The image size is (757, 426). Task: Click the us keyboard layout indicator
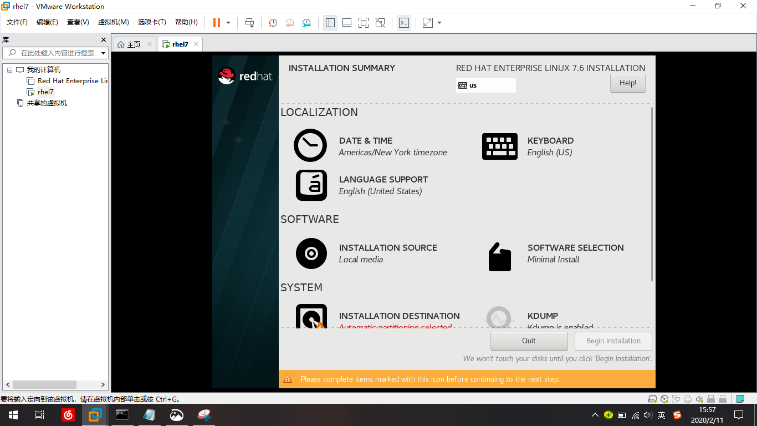485,85
